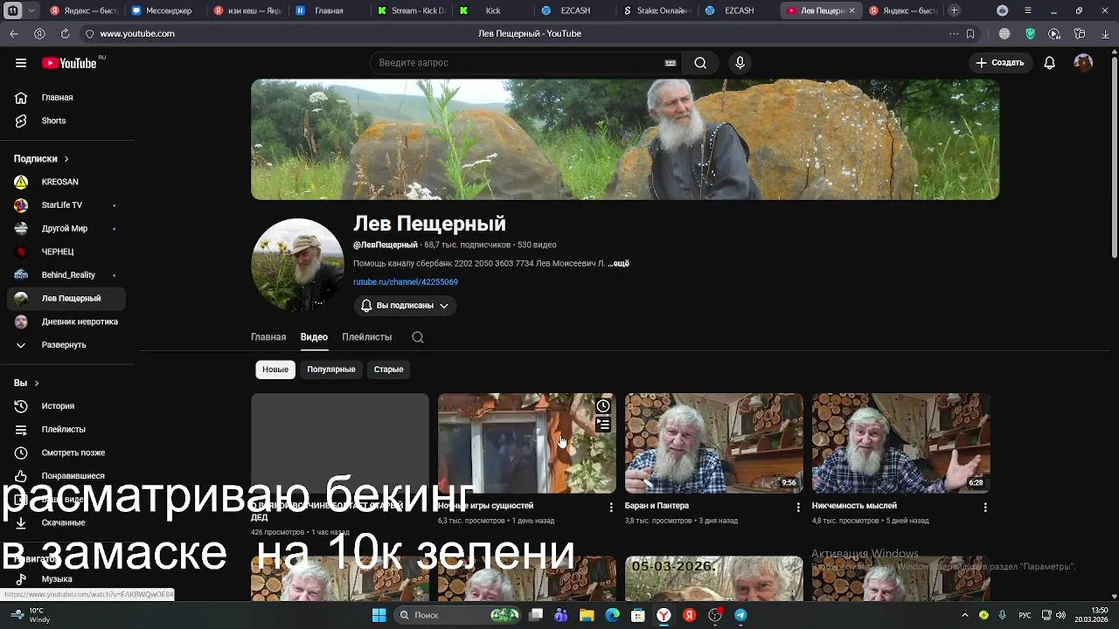
Task: Open the account avatar menu
Action: click(x=1083, y=63)
